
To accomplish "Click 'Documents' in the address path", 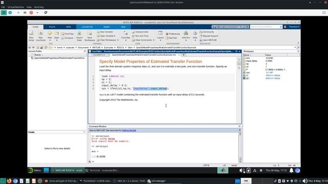I will click(x=83, y=48).
